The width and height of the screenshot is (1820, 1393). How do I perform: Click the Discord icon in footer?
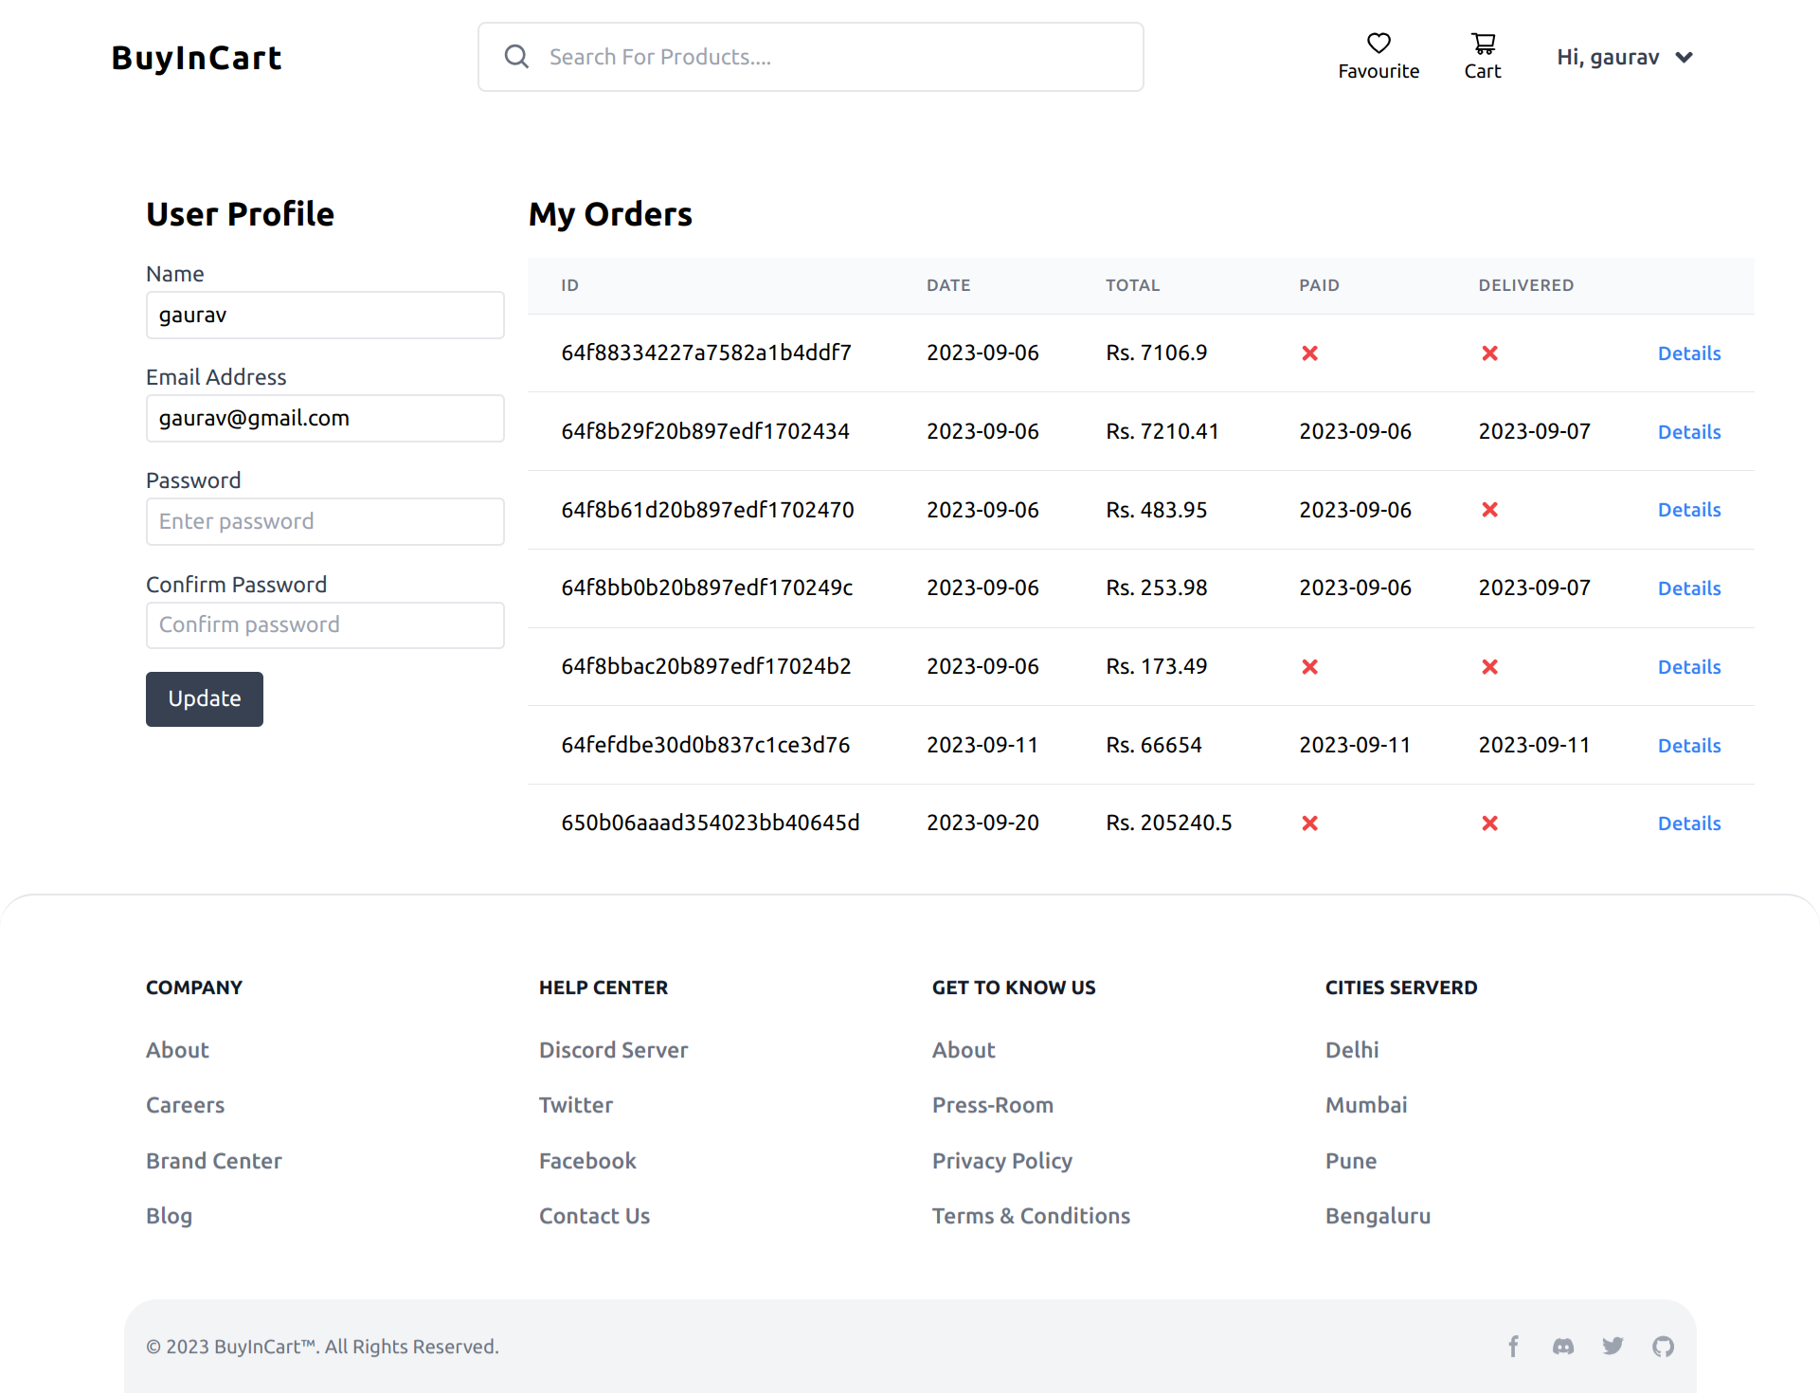pyautogui.click(x=1563, y=1347)
